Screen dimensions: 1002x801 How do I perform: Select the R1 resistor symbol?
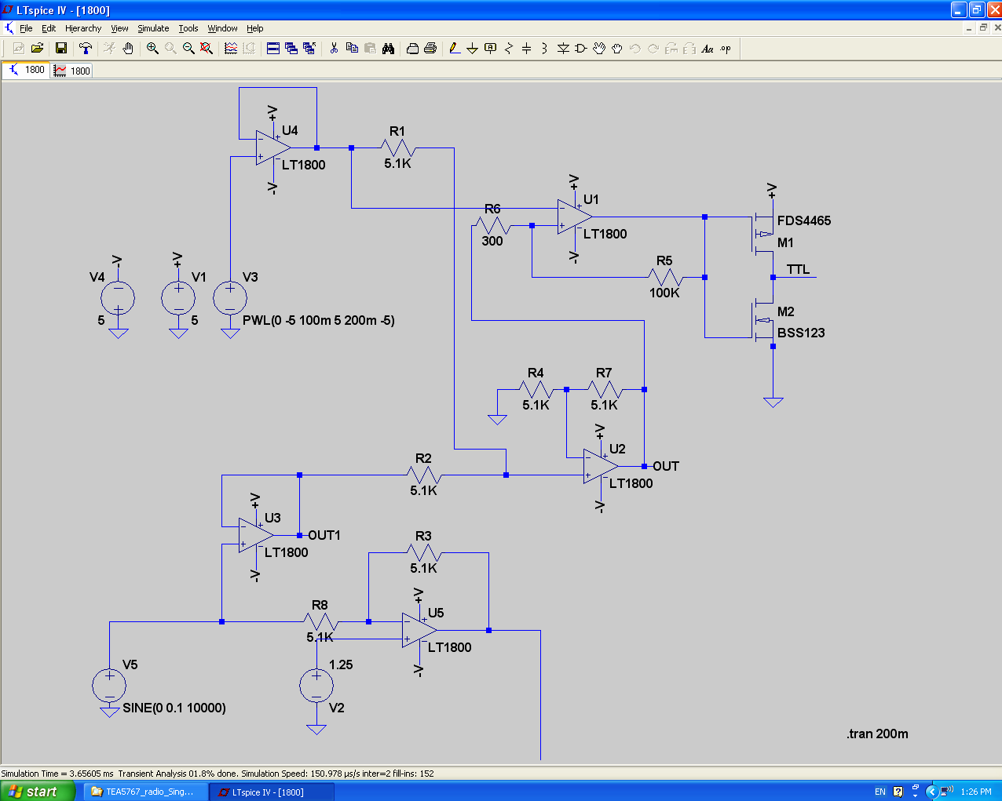398,147
